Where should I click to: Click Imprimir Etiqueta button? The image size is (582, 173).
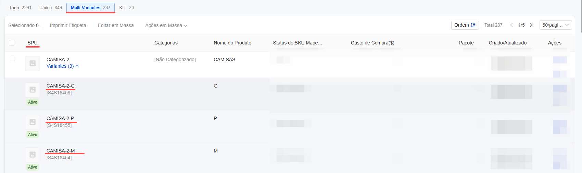pos(68,25)
